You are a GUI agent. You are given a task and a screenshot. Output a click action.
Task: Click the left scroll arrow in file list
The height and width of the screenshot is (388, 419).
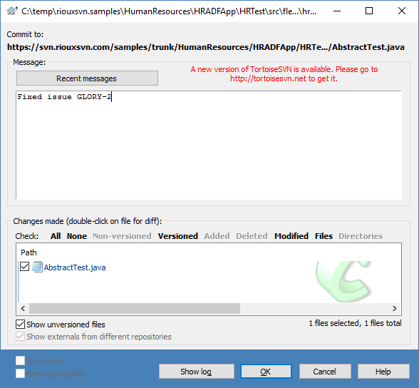pyautogui.click(x=23, y=309)
